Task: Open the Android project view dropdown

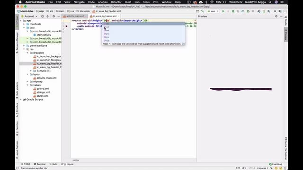Action: click(x=29, y=17)
